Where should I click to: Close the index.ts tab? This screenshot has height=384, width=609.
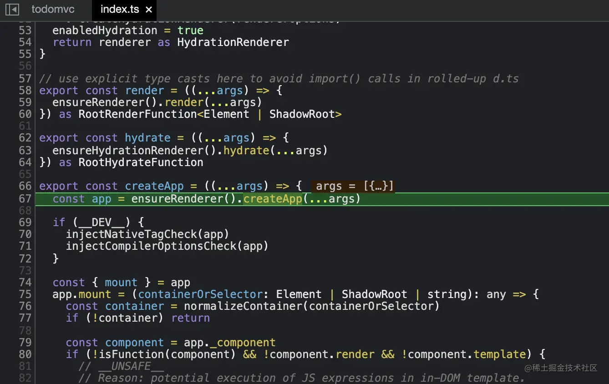click(x=149, y=10)
